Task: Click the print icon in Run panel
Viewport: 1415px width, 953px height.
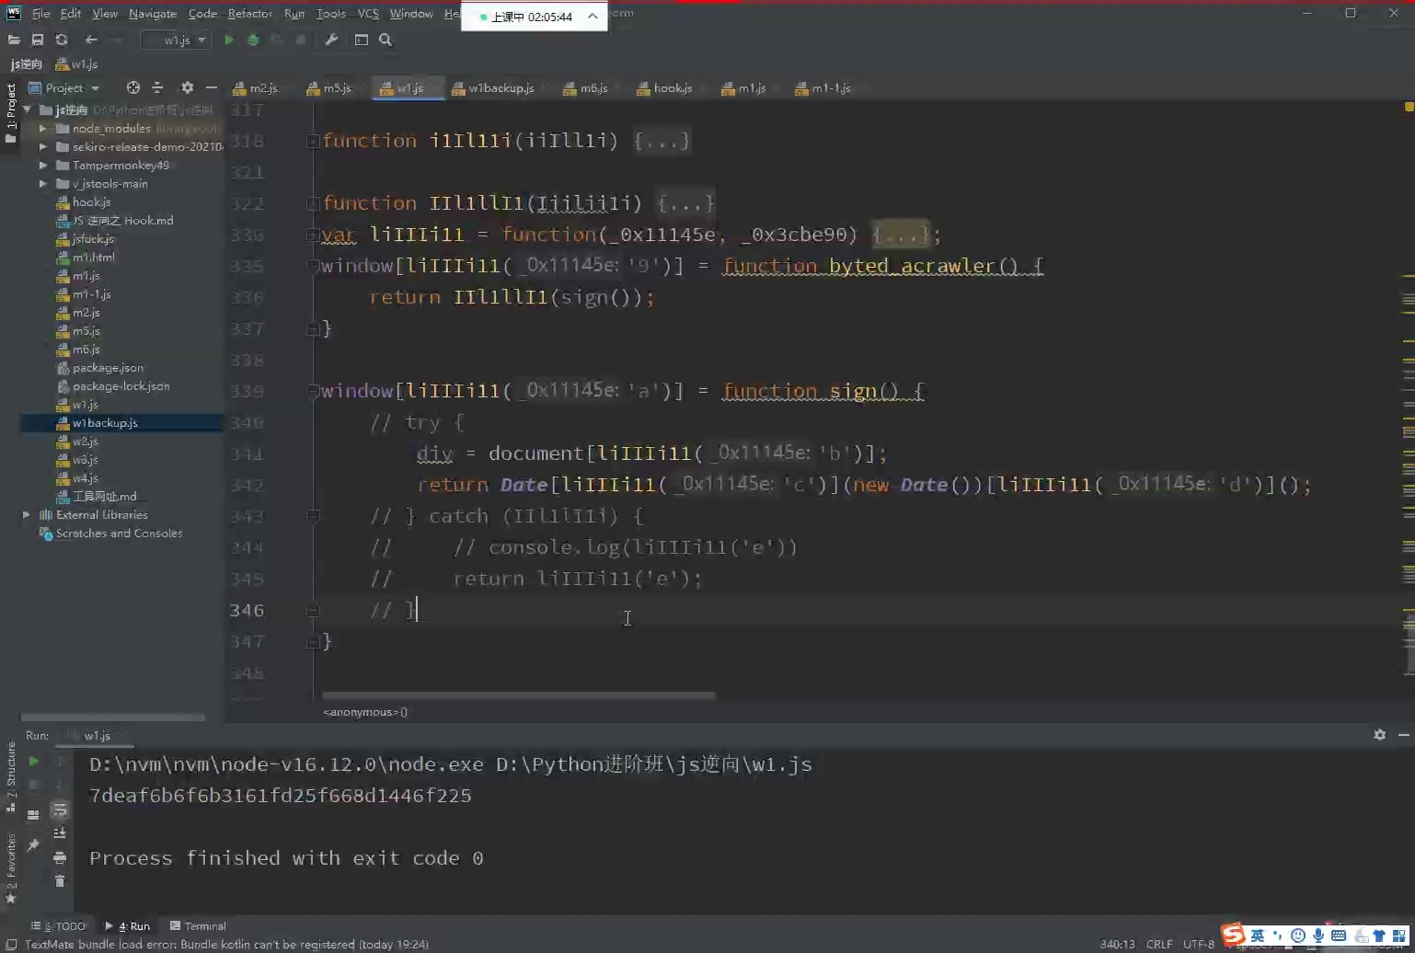Action: [x=60, y=857]
